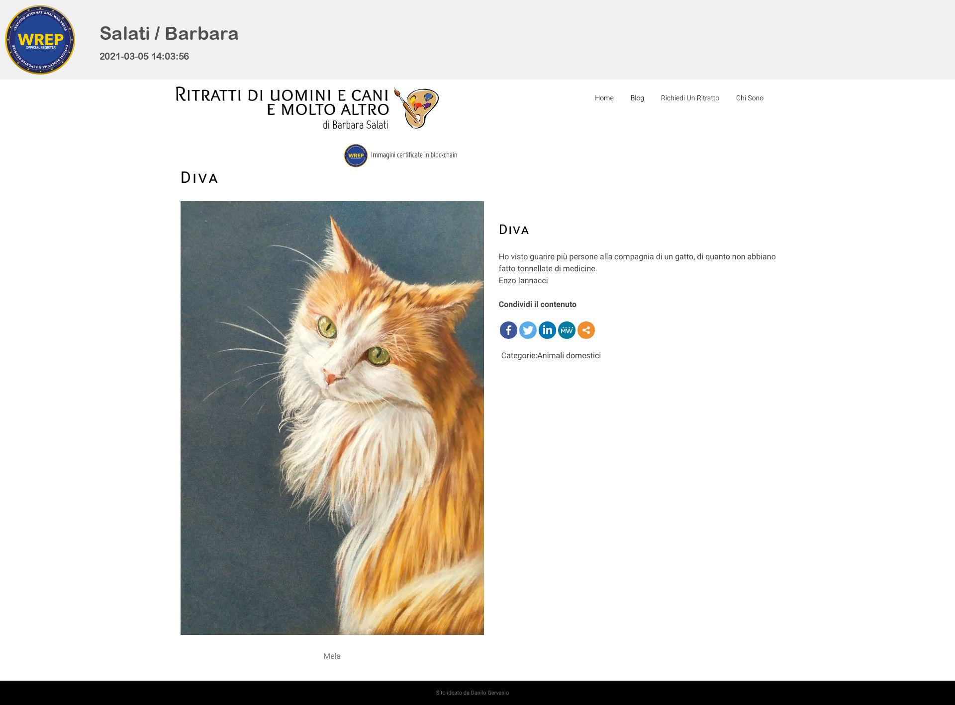Viewport: 955px width, 705px height.
Task: Click the painter's palette logo icon
Action: click(416, 108)
